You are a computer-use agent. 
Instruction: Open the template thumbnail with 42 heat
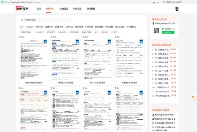(97, 111)
